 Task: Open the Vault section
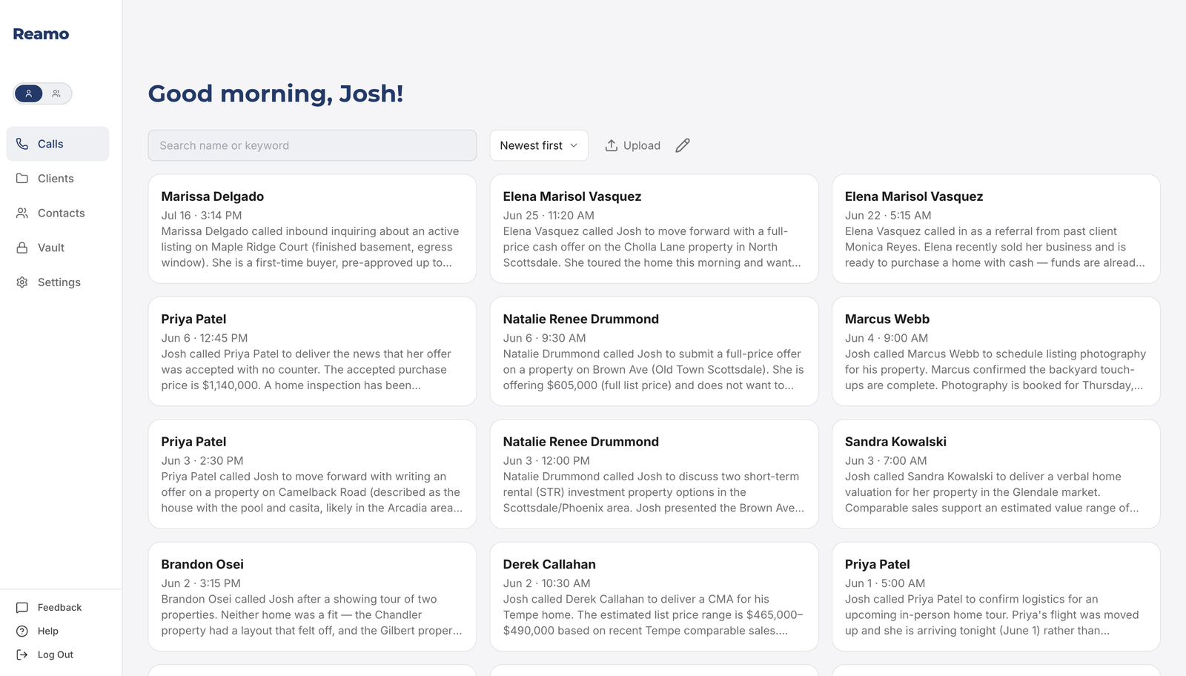(x=58, y=248)
